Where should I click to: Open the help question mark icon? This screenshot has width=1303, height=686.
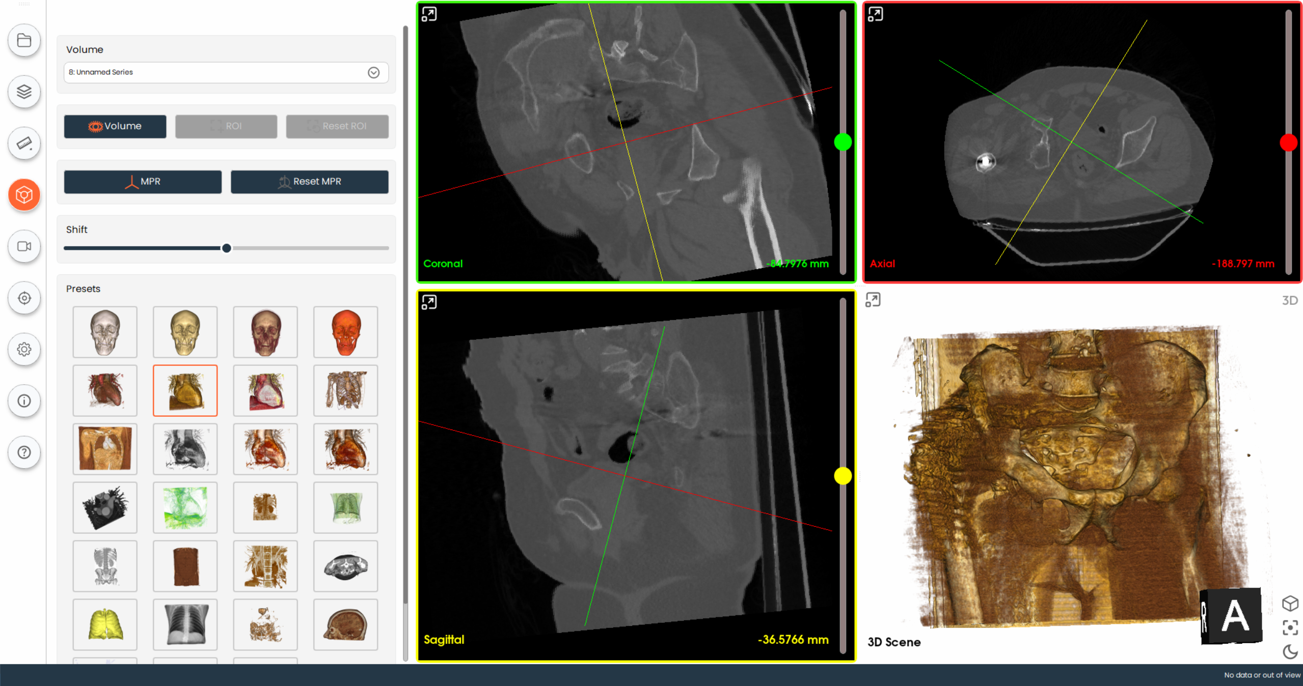point(24,452)
